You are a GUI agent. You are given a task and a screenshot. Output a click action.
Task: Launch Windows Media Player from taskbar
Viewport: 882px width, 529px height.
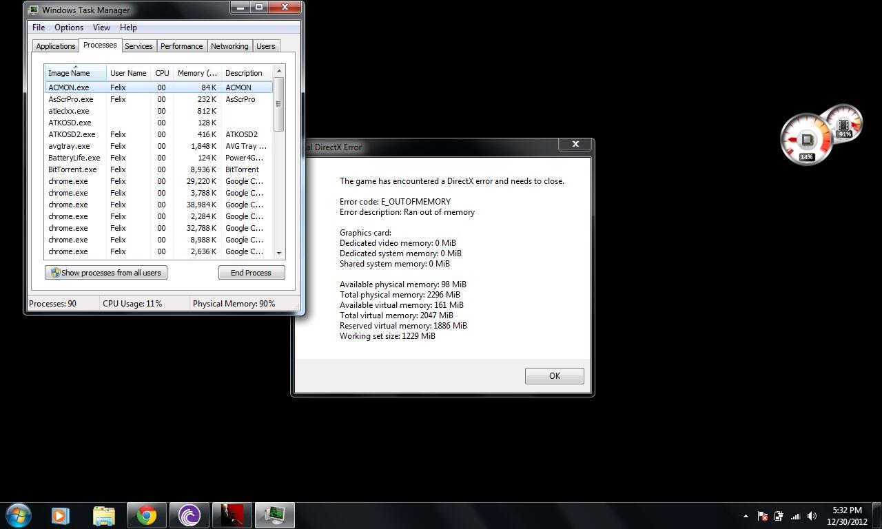[61, 515]
